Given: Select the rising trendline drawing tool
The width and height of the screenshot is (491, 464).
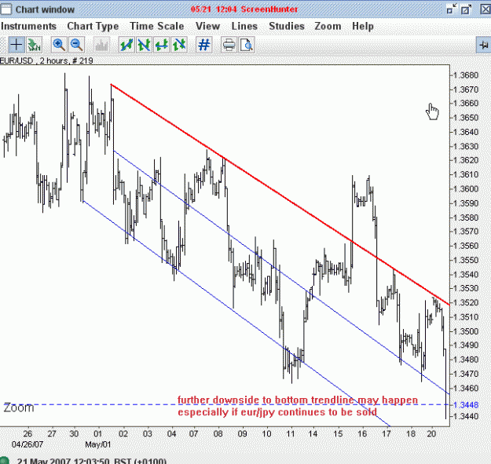Looking at the screenshot, I should coord(126,45).
